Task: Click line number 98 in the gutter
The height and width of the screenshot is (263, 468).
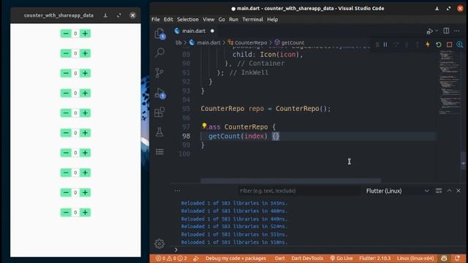Action: 186,137
